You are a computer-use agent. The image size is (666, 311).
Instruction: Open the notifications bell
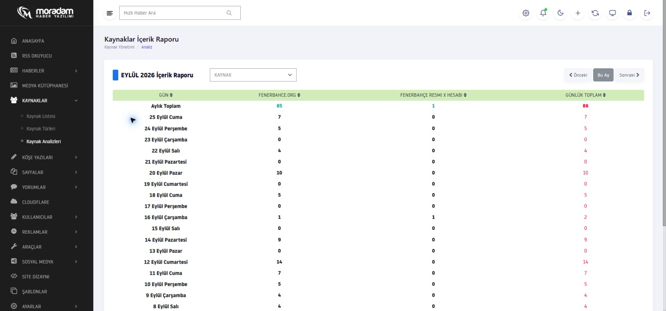click(543, 13)
